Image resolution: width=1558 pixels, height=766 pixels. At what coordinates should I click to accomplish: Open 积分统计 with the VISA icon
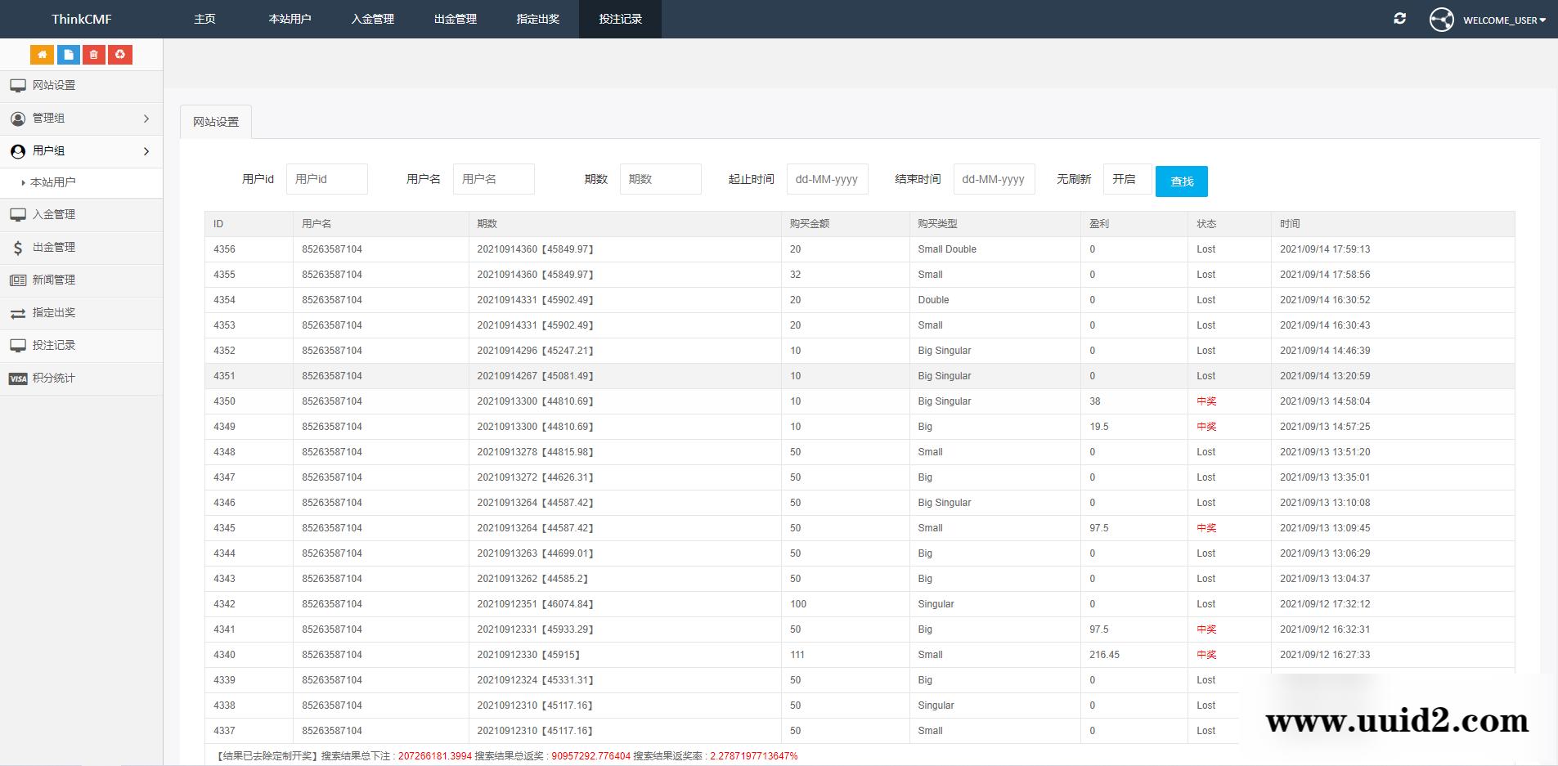[x=53, y=378]
